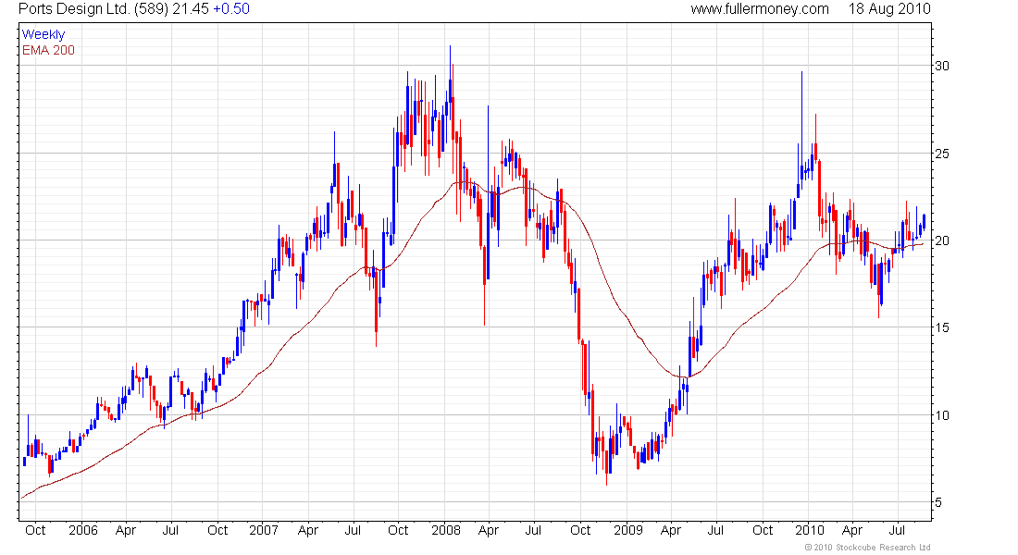Select the 2006 year marker on time axis
Screen dimensions: 1018x555
point(83,530)
